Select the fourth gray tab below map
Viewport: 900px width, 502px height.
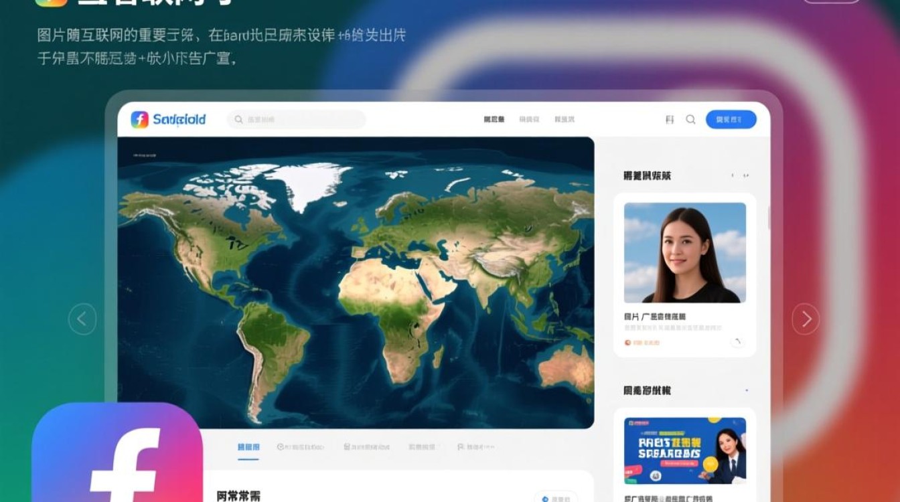pyautogui.click(x=422, y=446)
